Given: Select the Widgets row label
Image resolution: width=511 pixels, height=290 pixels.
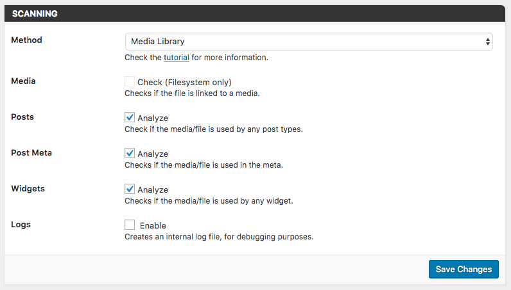Looking at the screenshot, I should [x=28, y=189].
